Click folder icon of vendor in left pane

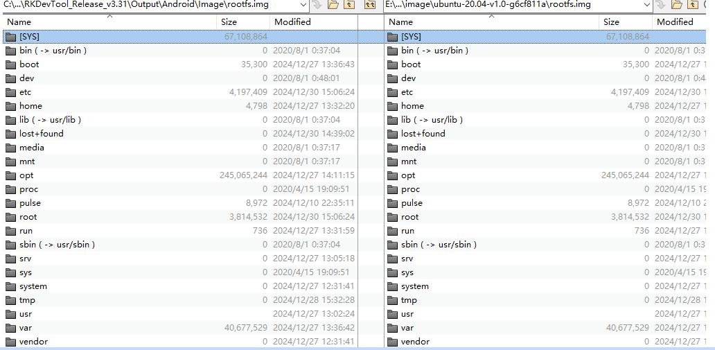coord(11,342)
